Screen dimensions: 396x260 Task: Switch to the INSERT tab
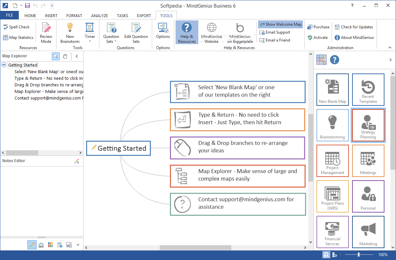point(51,15)
